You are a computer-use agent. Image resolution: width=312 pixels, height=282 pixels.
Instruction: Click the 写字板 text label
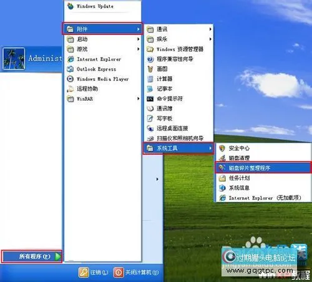pos(164,119)
